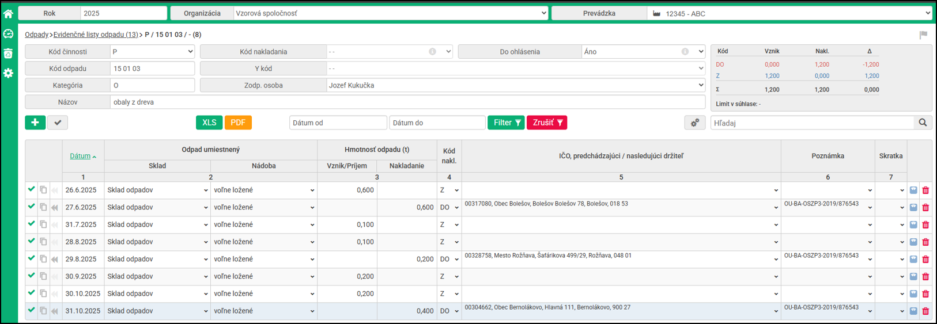The image size is (937, 324).
Task: Click the magnifier search button
Action: coord(923,123)
